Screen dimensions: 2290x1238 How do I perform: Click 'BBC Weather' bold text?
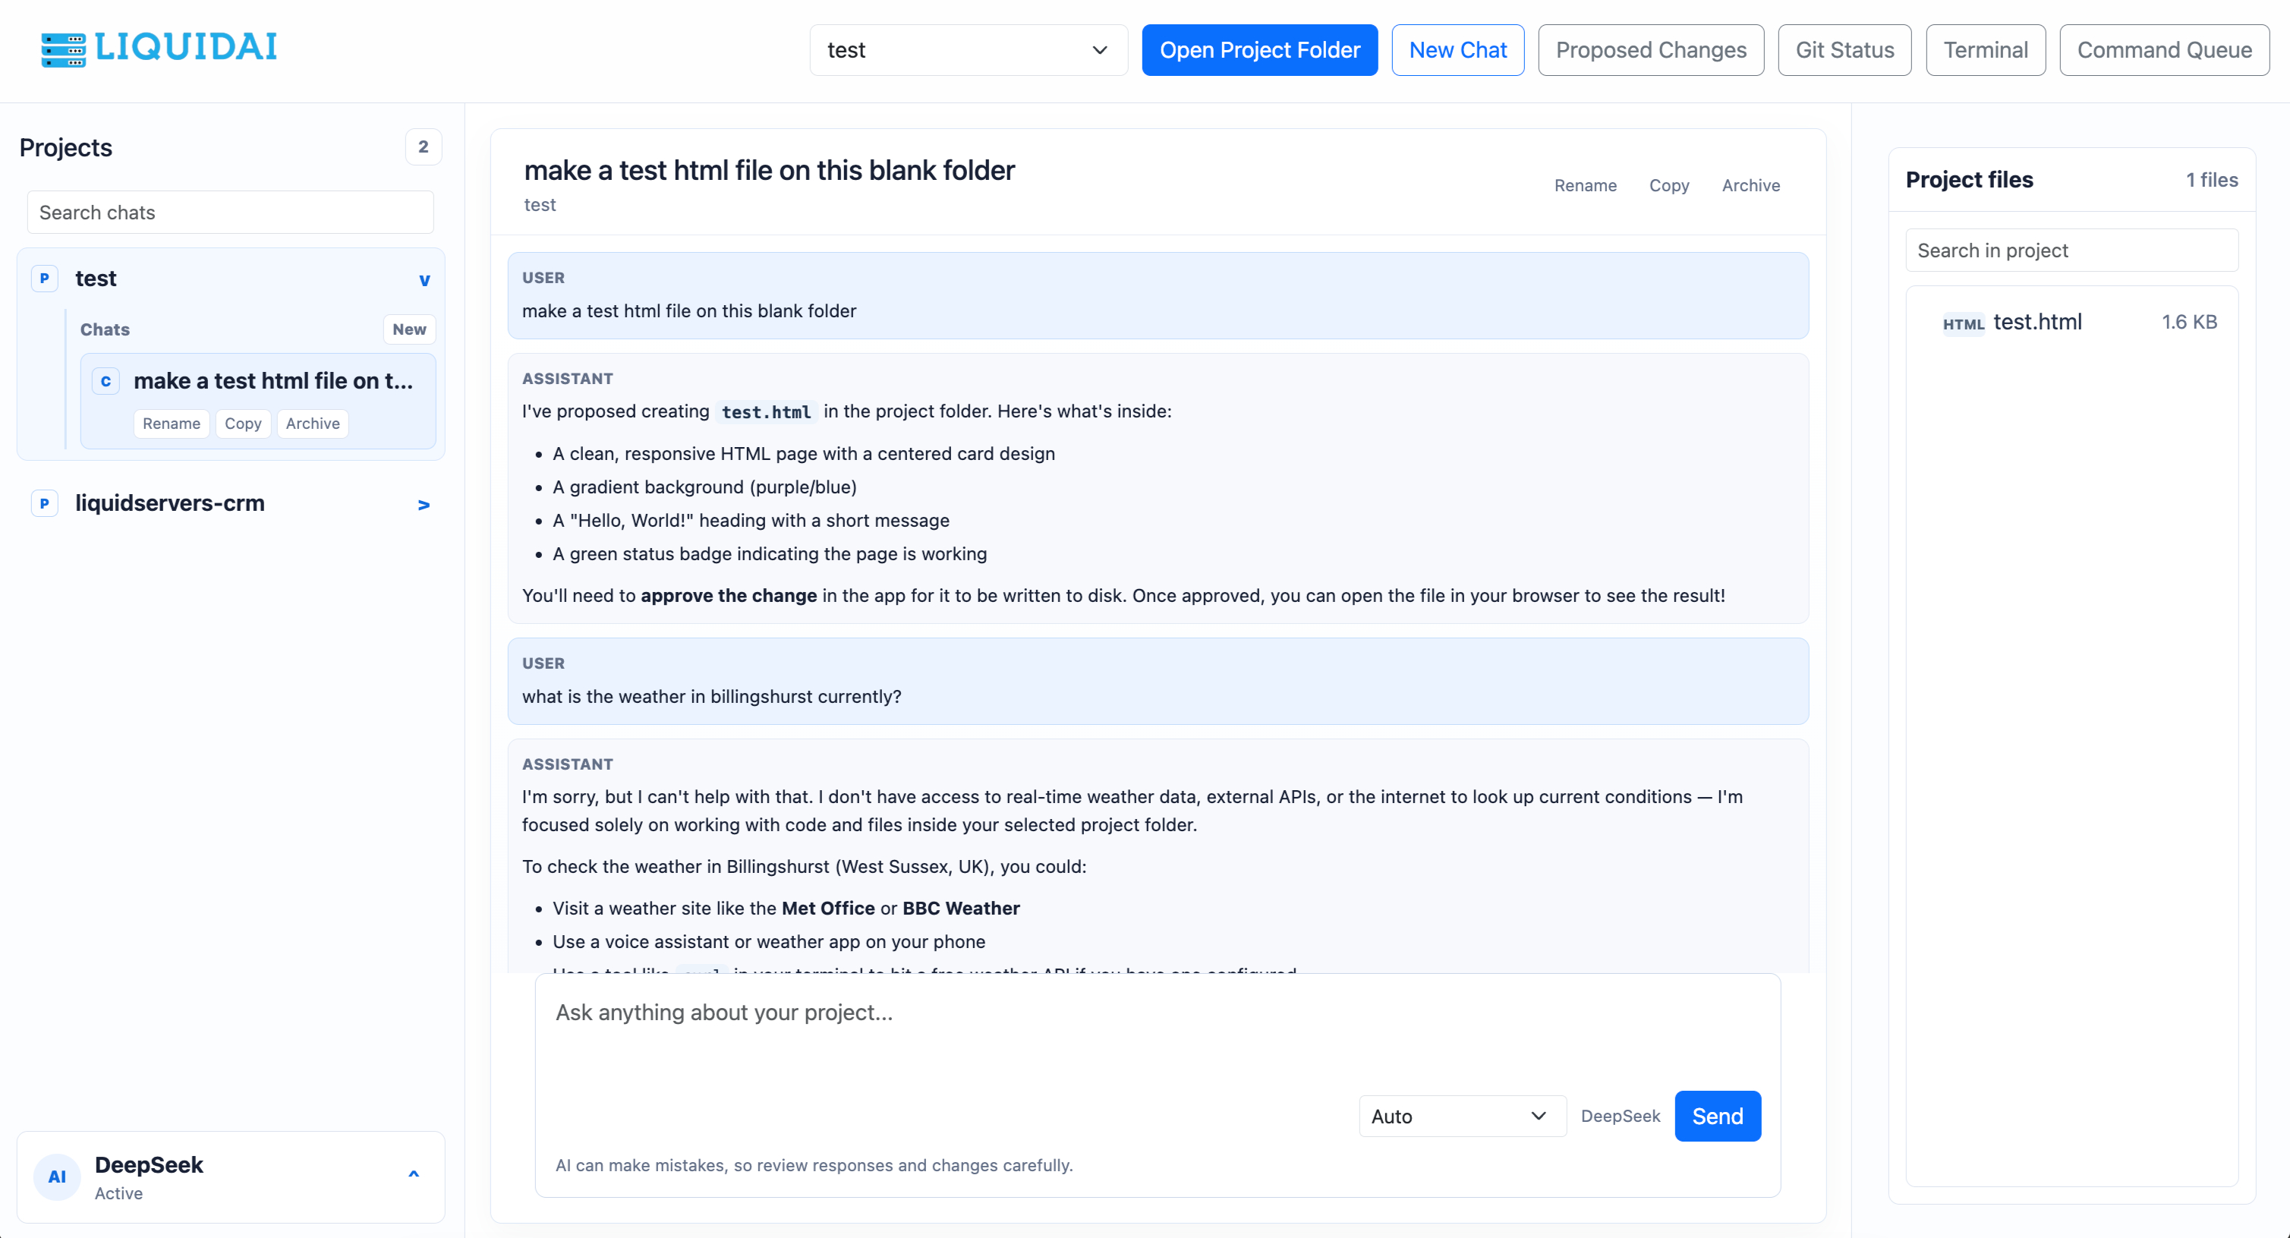(961, 909)
